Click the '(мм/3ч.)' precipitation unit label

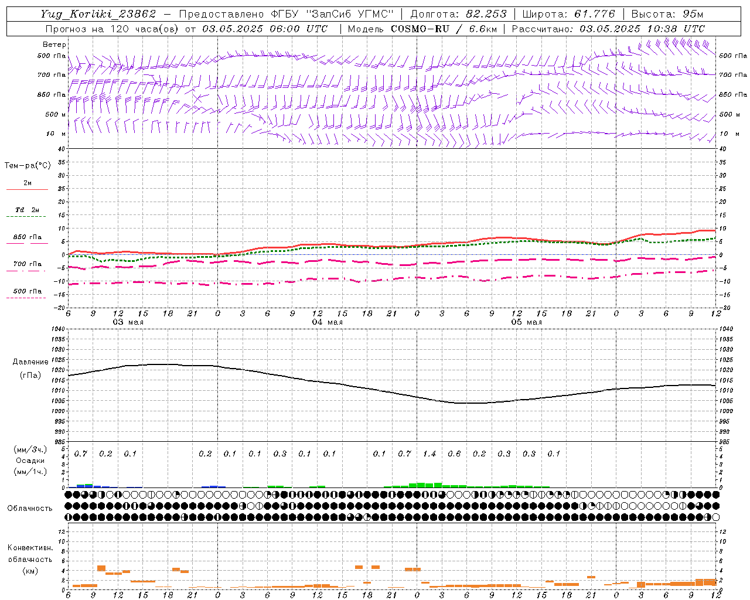coord(30,449)
